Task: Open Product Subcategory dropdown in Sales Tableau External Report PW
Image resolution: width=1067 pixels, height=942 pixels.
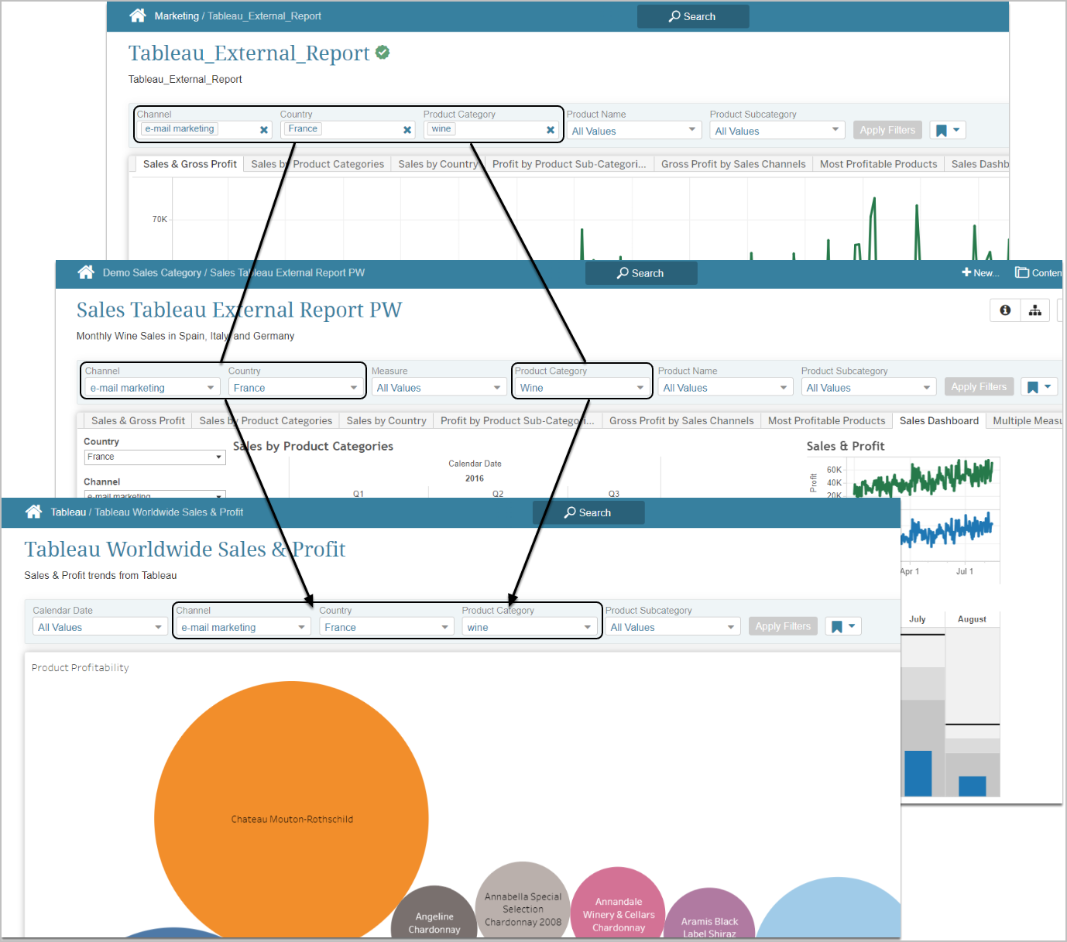Action: 869,388
